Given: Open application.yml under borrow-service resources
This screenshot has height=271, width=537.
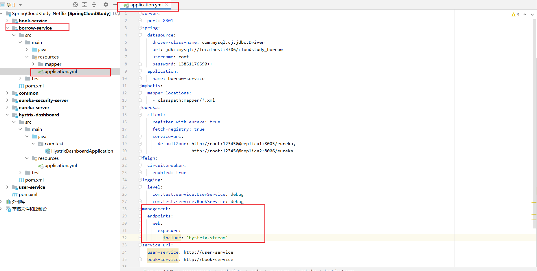Looking at the screenshot, I should pos(61,71).
